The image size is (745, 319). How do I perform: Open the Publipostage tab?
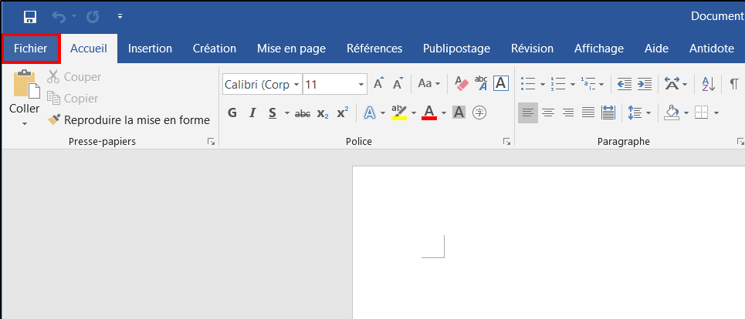pos(456,49)
